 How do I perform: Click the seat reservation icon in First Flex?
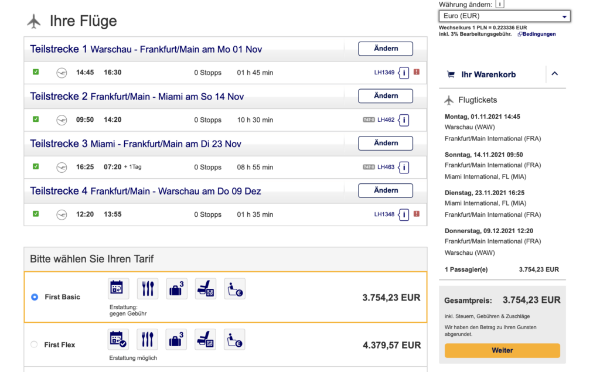[x=206, y=339]
